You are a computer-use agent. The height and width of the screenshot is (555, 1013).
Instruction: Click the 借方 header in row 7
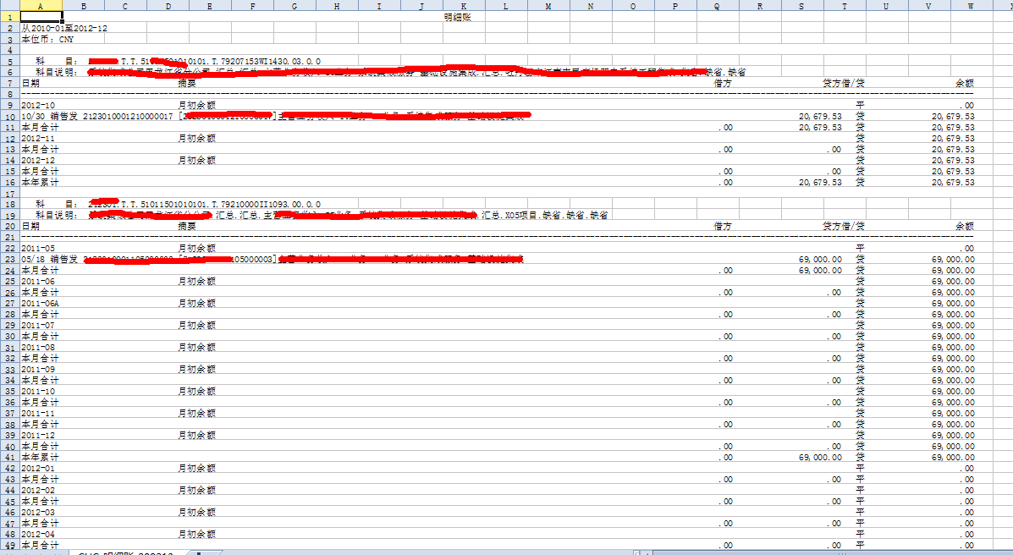point(723,84)
